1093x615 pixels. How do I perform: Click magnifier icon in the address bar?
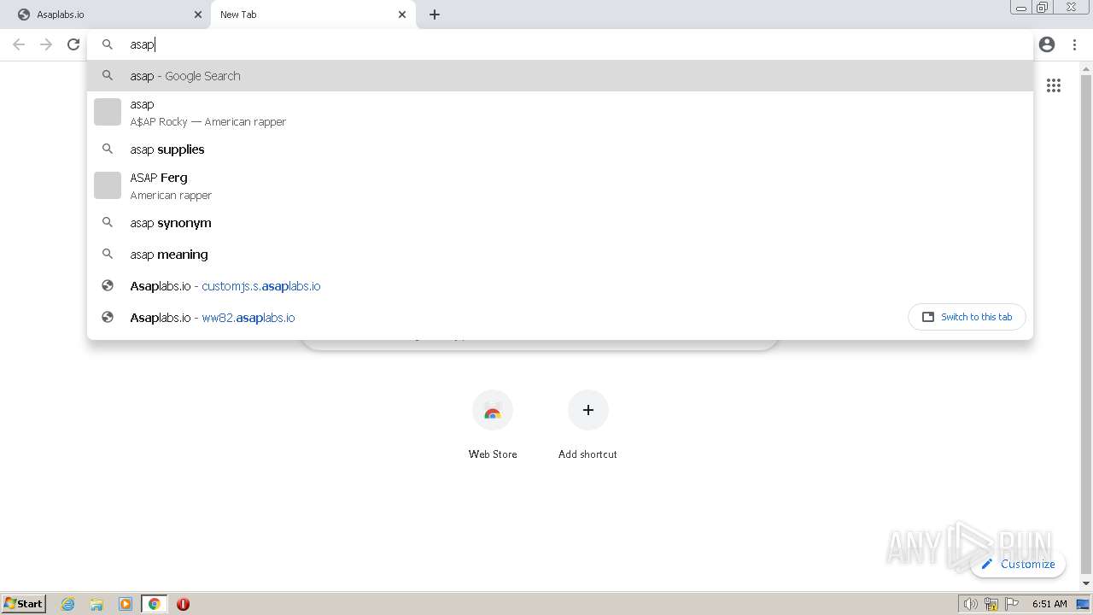[108, 44]
